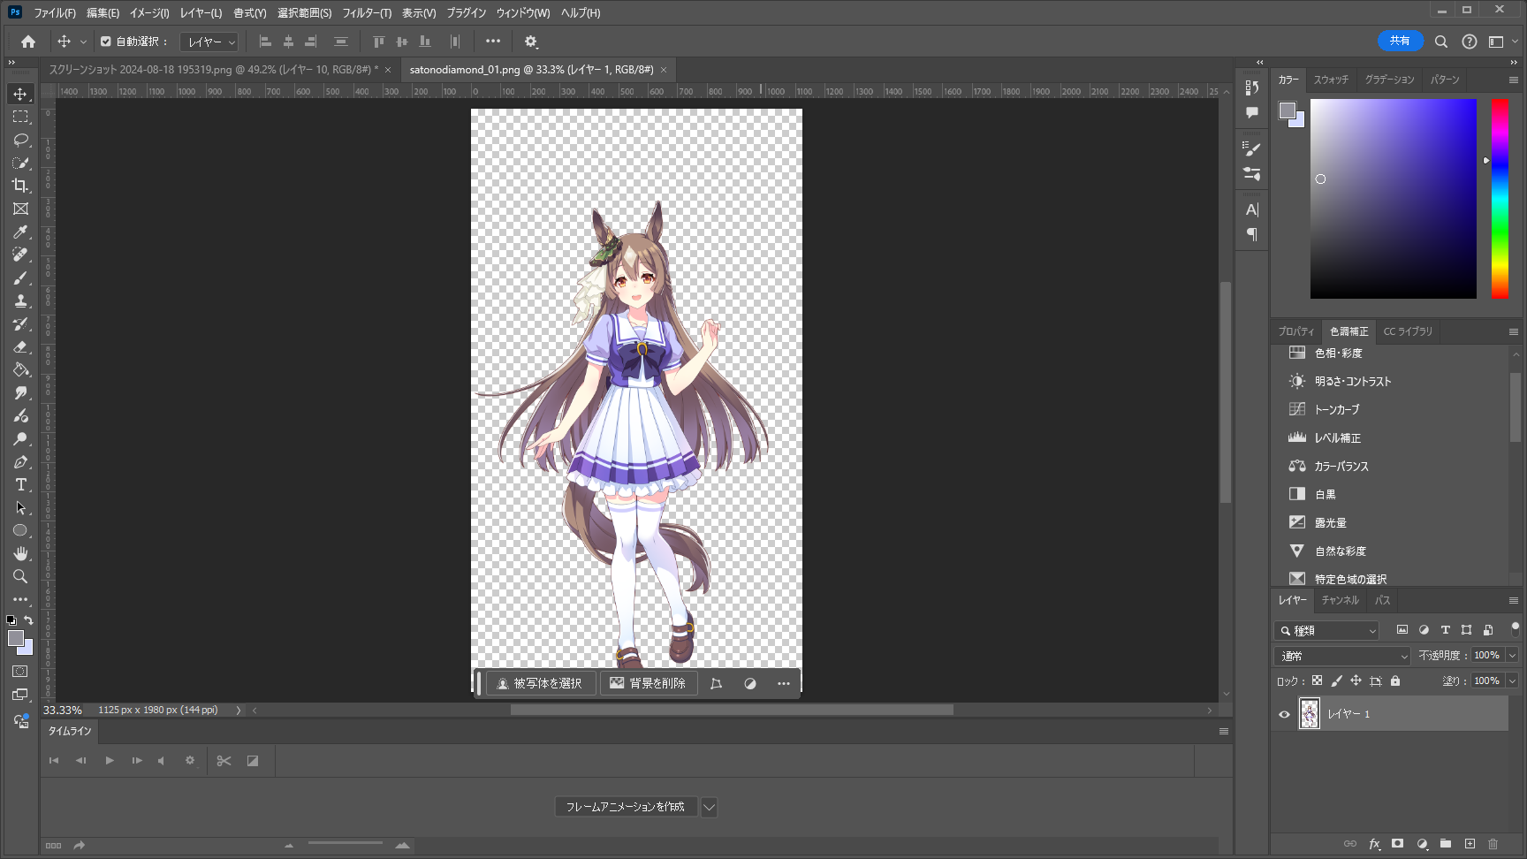Open the 選択範囲(S) menu

coord(305,13)
